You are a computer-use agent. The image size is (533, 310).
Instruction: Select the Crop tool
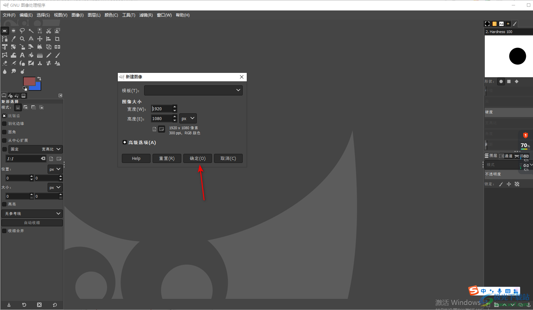click(x=57, y=39)
